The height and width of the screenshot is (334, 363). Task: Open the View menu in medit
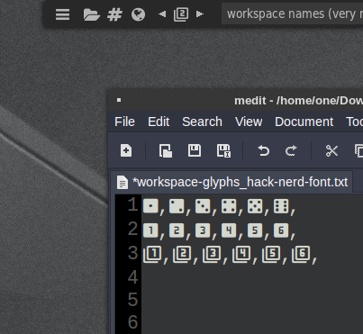(x=249, y=122)
